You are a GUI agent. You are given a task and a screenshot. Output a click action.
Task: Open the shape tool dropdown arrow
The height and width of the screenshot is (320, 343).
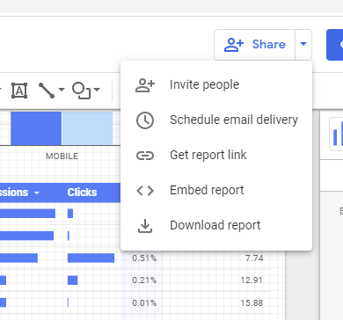point(97,89)
